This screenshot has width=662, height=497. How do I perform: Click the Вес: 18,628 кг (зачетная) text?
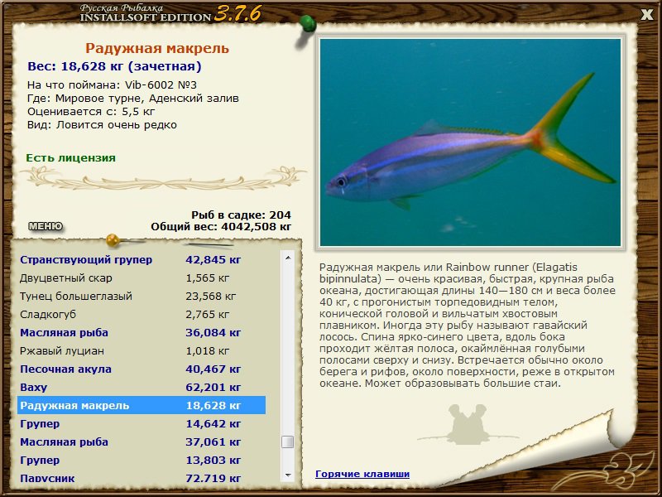pyautogui.click(x=114, y=66)
